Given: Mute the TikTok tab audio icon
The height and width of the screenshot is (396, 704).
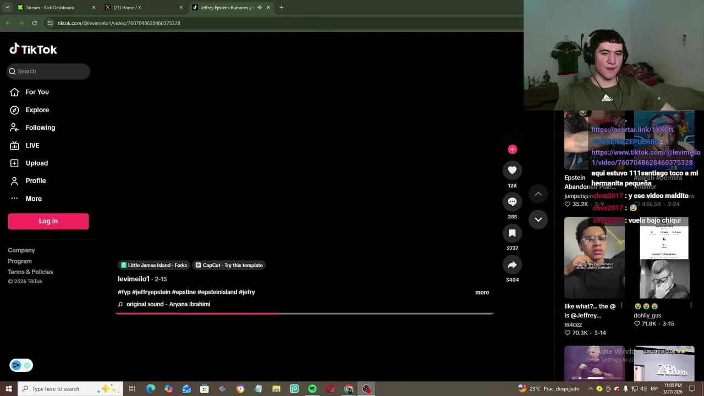Looking at the screenshot, I should click(259, 8).
